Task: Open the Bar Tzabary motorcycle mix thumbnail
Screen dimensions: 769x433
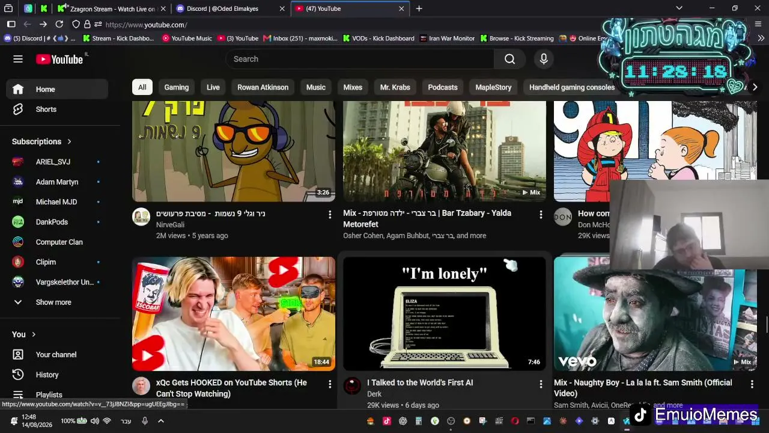Action: point(445,151)
